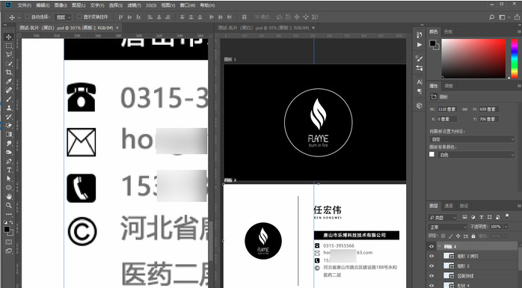Open the 图层(L) menu
The width and height of the screenshot is (522, 288).
click(x=79, y=5)
